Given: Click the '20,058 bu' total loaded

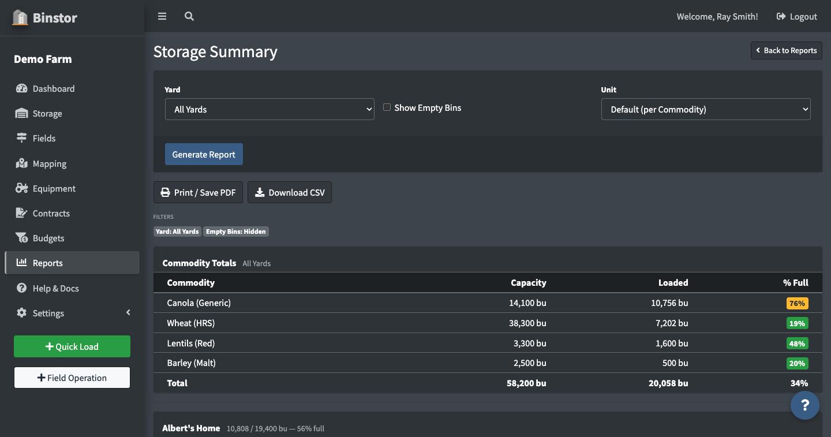Looking at the screenshot, I should (668, 383).
